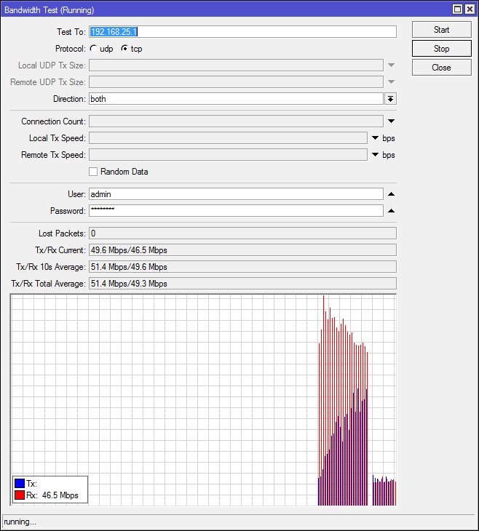Click the Direction field showing both
The width and height of the screenshot is (479, 531).
click(237, 99)
